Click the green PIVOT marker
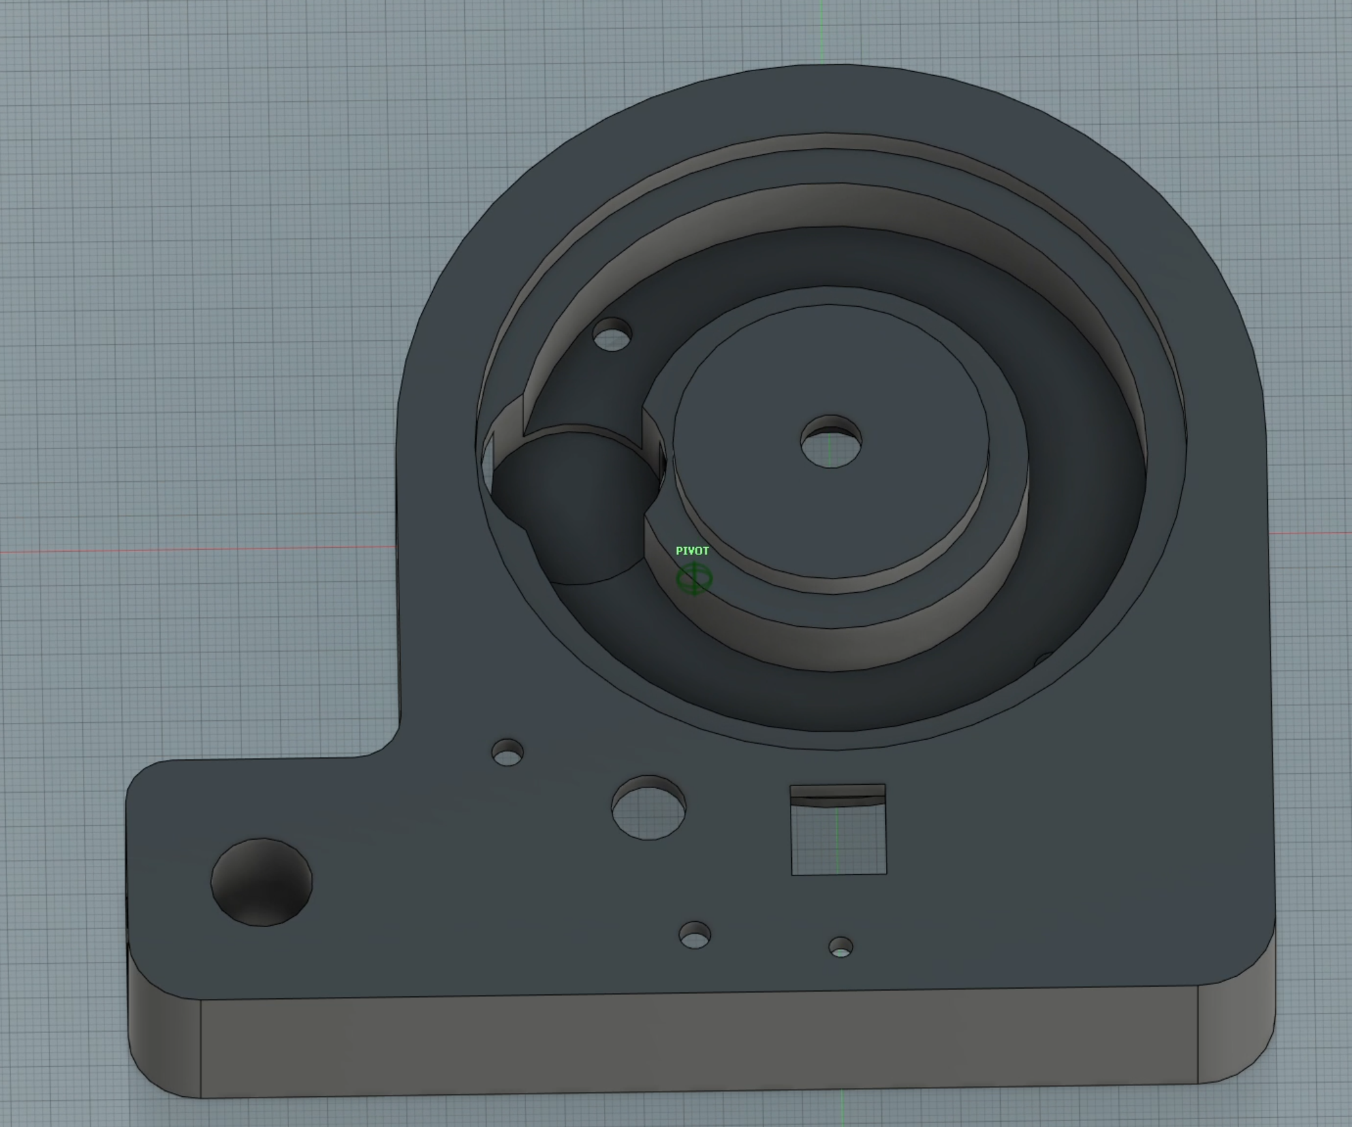Image resolution: width=1352 pixels, height=1127 pixels. click(x=693, y=579)
